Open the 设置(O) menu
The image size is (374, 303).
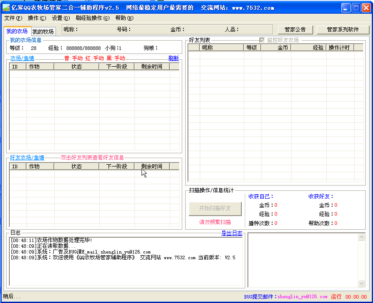point(61,18)
